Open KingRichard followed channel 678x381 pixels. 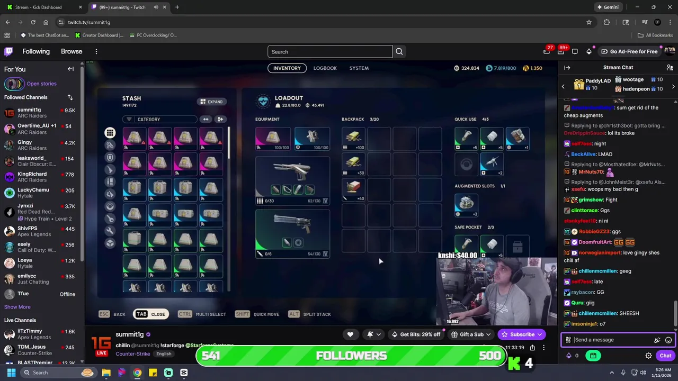40,177
